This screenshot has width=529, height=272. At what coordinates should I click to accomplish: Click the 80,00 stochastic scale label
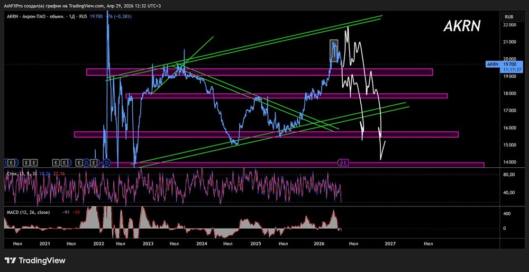point(508,175)
